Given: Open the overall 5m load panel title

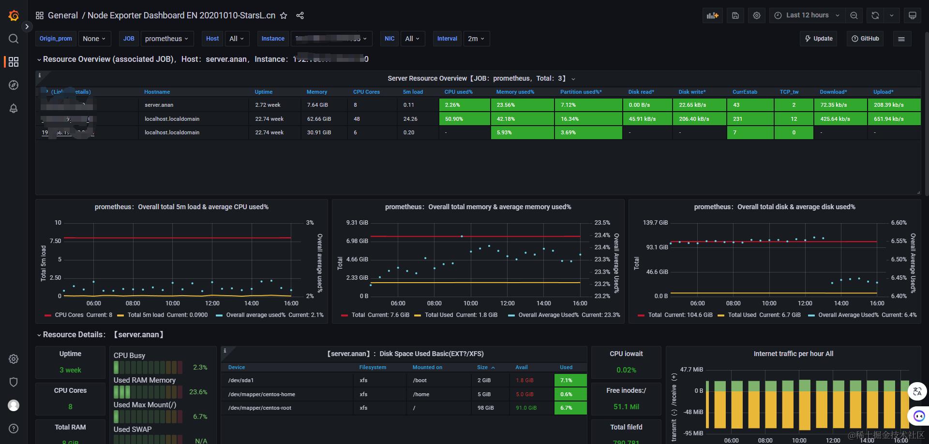Looking at the screenshot, I should (x=181, y=207).
